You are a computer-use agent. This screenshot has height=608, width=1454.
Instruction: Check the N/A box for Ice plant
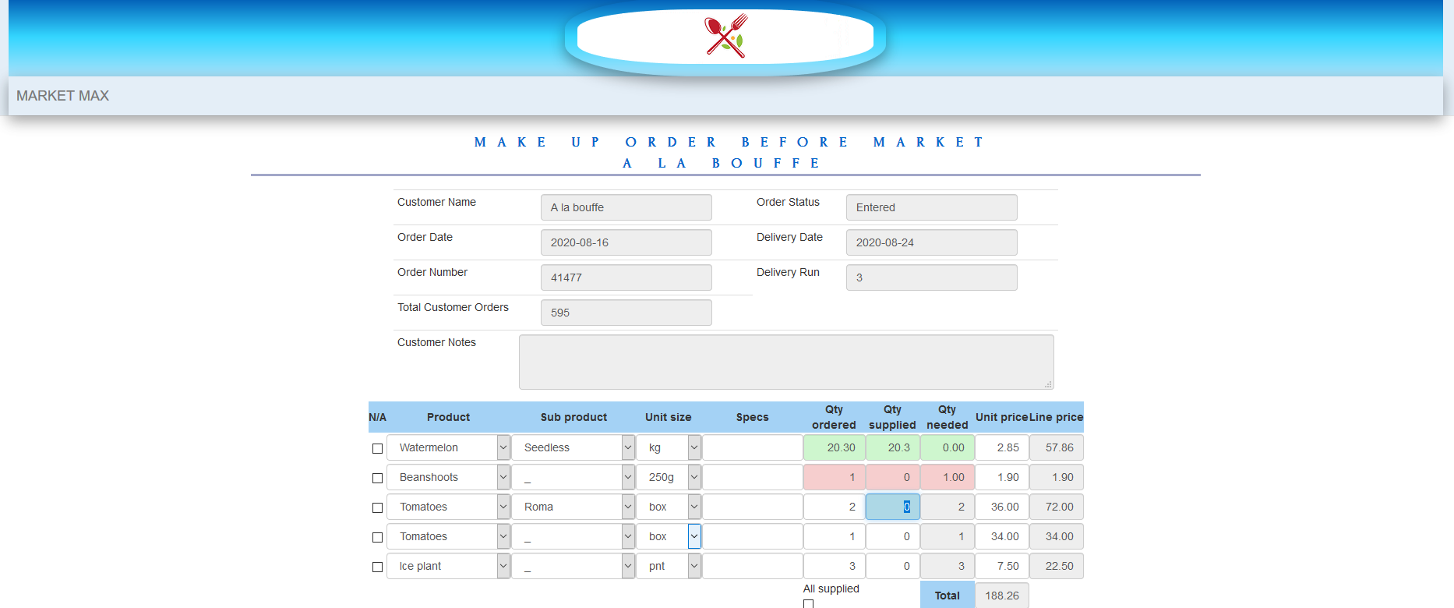click(377, 567)
